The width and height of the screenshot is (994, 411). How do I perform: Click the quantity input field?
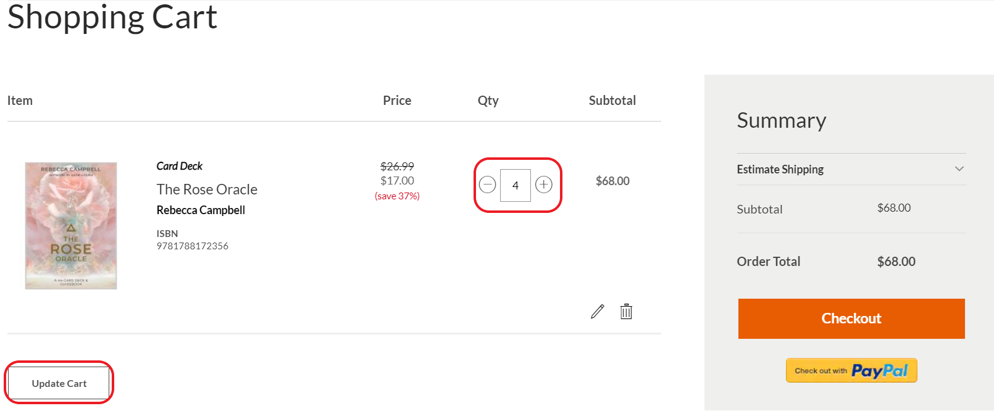click(x=516, y=185)
